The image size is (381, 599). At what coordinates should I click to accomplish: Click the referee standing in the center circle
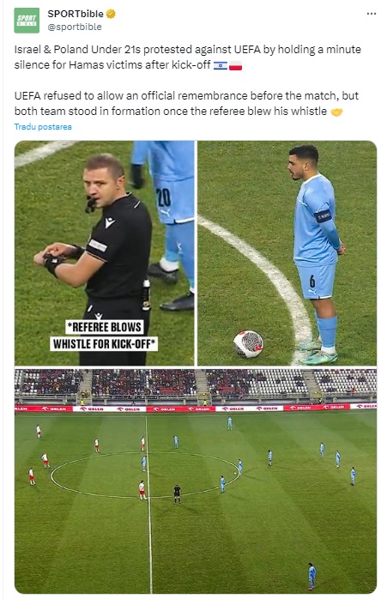[x=177, y=493]
